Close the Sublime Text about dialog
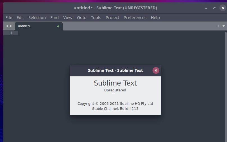This screenshot has width=227, height=142. pos(156,70)
